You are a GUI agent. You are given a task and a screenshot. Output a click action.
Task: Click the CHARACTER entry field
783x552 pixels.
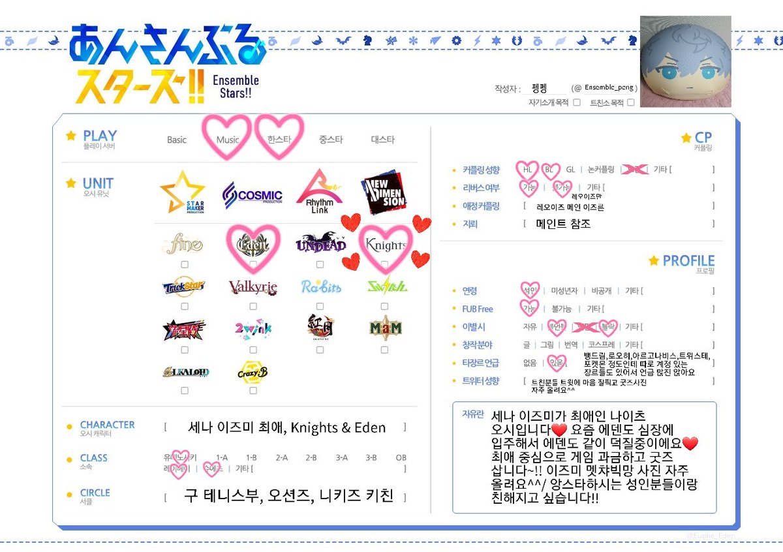pos(286,428)
